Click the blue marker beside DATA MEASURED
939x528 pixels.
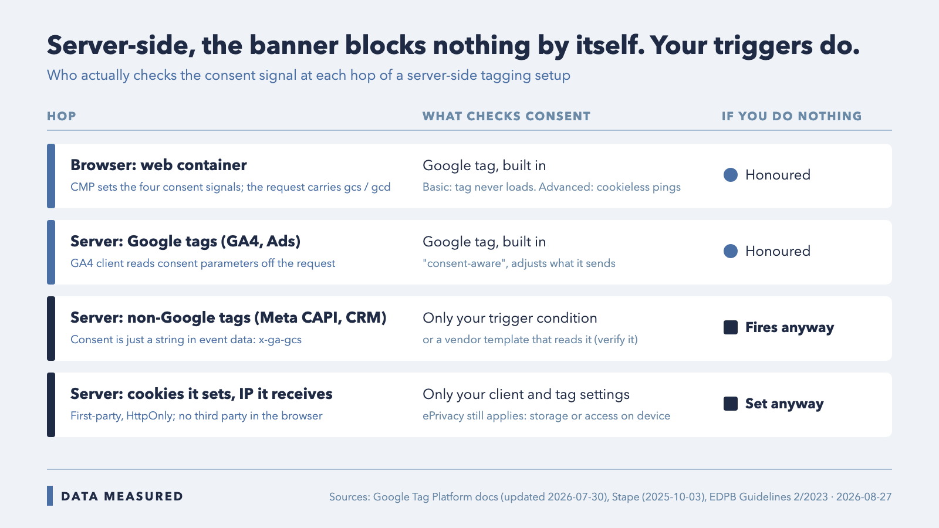coord(50,496)
